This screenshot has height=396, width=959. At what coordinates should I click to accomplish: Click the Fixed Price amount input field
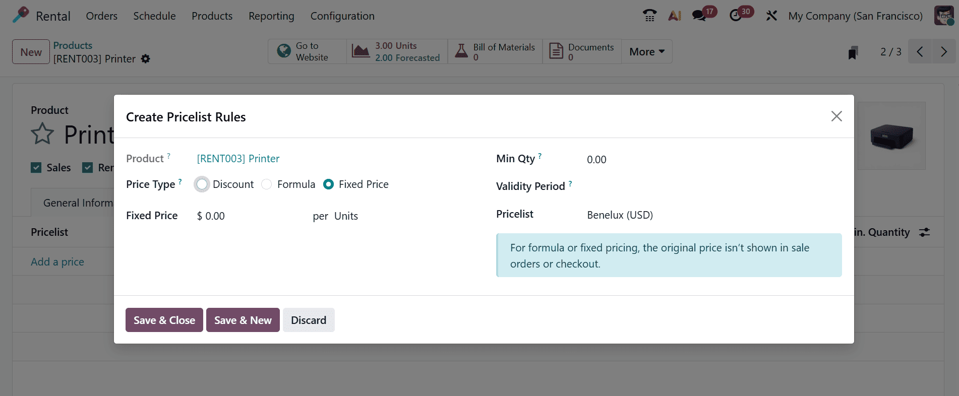tap(247, 216)
